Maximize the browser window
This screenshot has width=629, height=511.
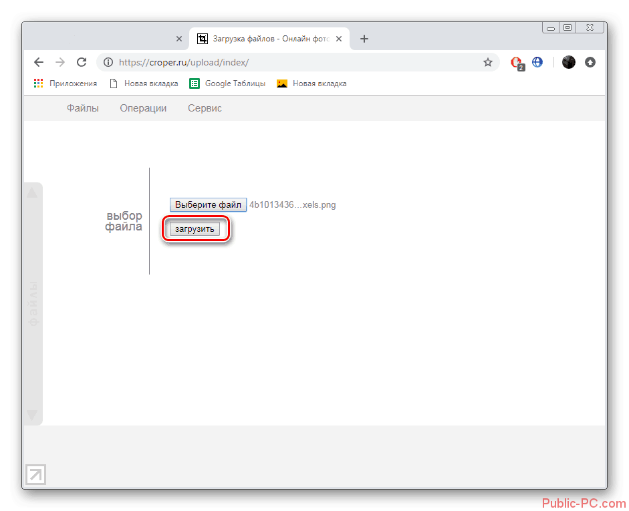pos(568,27)
